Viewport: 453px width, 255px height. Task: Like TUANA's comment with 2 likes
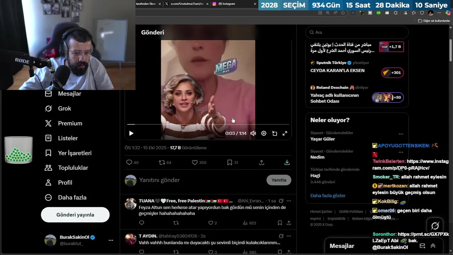coord(212,223)
